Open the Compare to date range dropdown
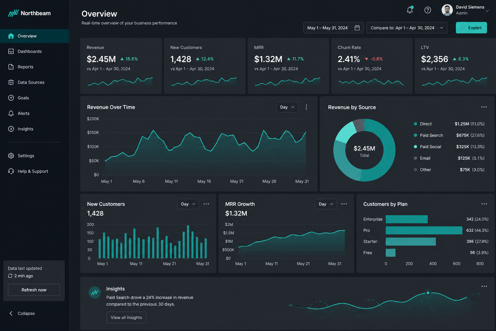This screenshot has width=496, height=331. [407, 28]
